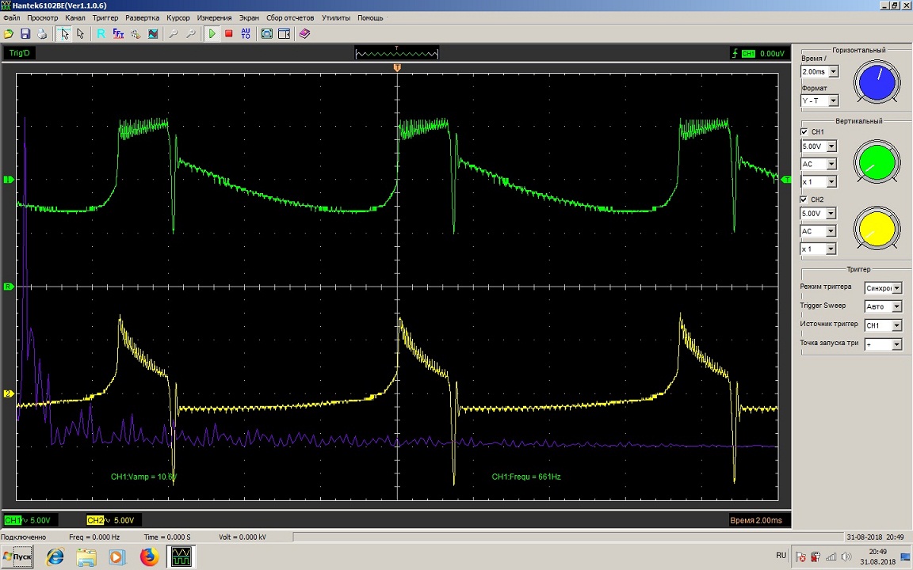Click the orange horizontal trigger position marker
913x570 pixels.
pyautogui.click(x=397, y=68)
